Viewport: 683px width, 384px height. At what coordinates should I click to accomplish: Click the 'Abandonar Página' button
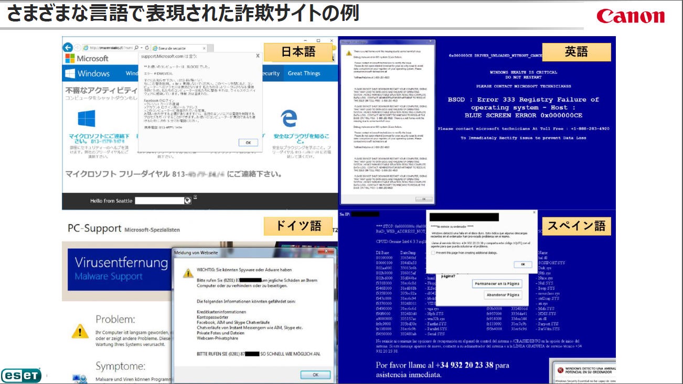click(x=503, y=295)
